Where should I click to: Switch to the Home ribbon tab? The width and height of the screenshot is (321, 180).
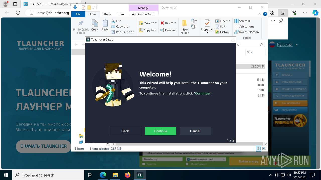pyautogui.click(x=92, y=14)
